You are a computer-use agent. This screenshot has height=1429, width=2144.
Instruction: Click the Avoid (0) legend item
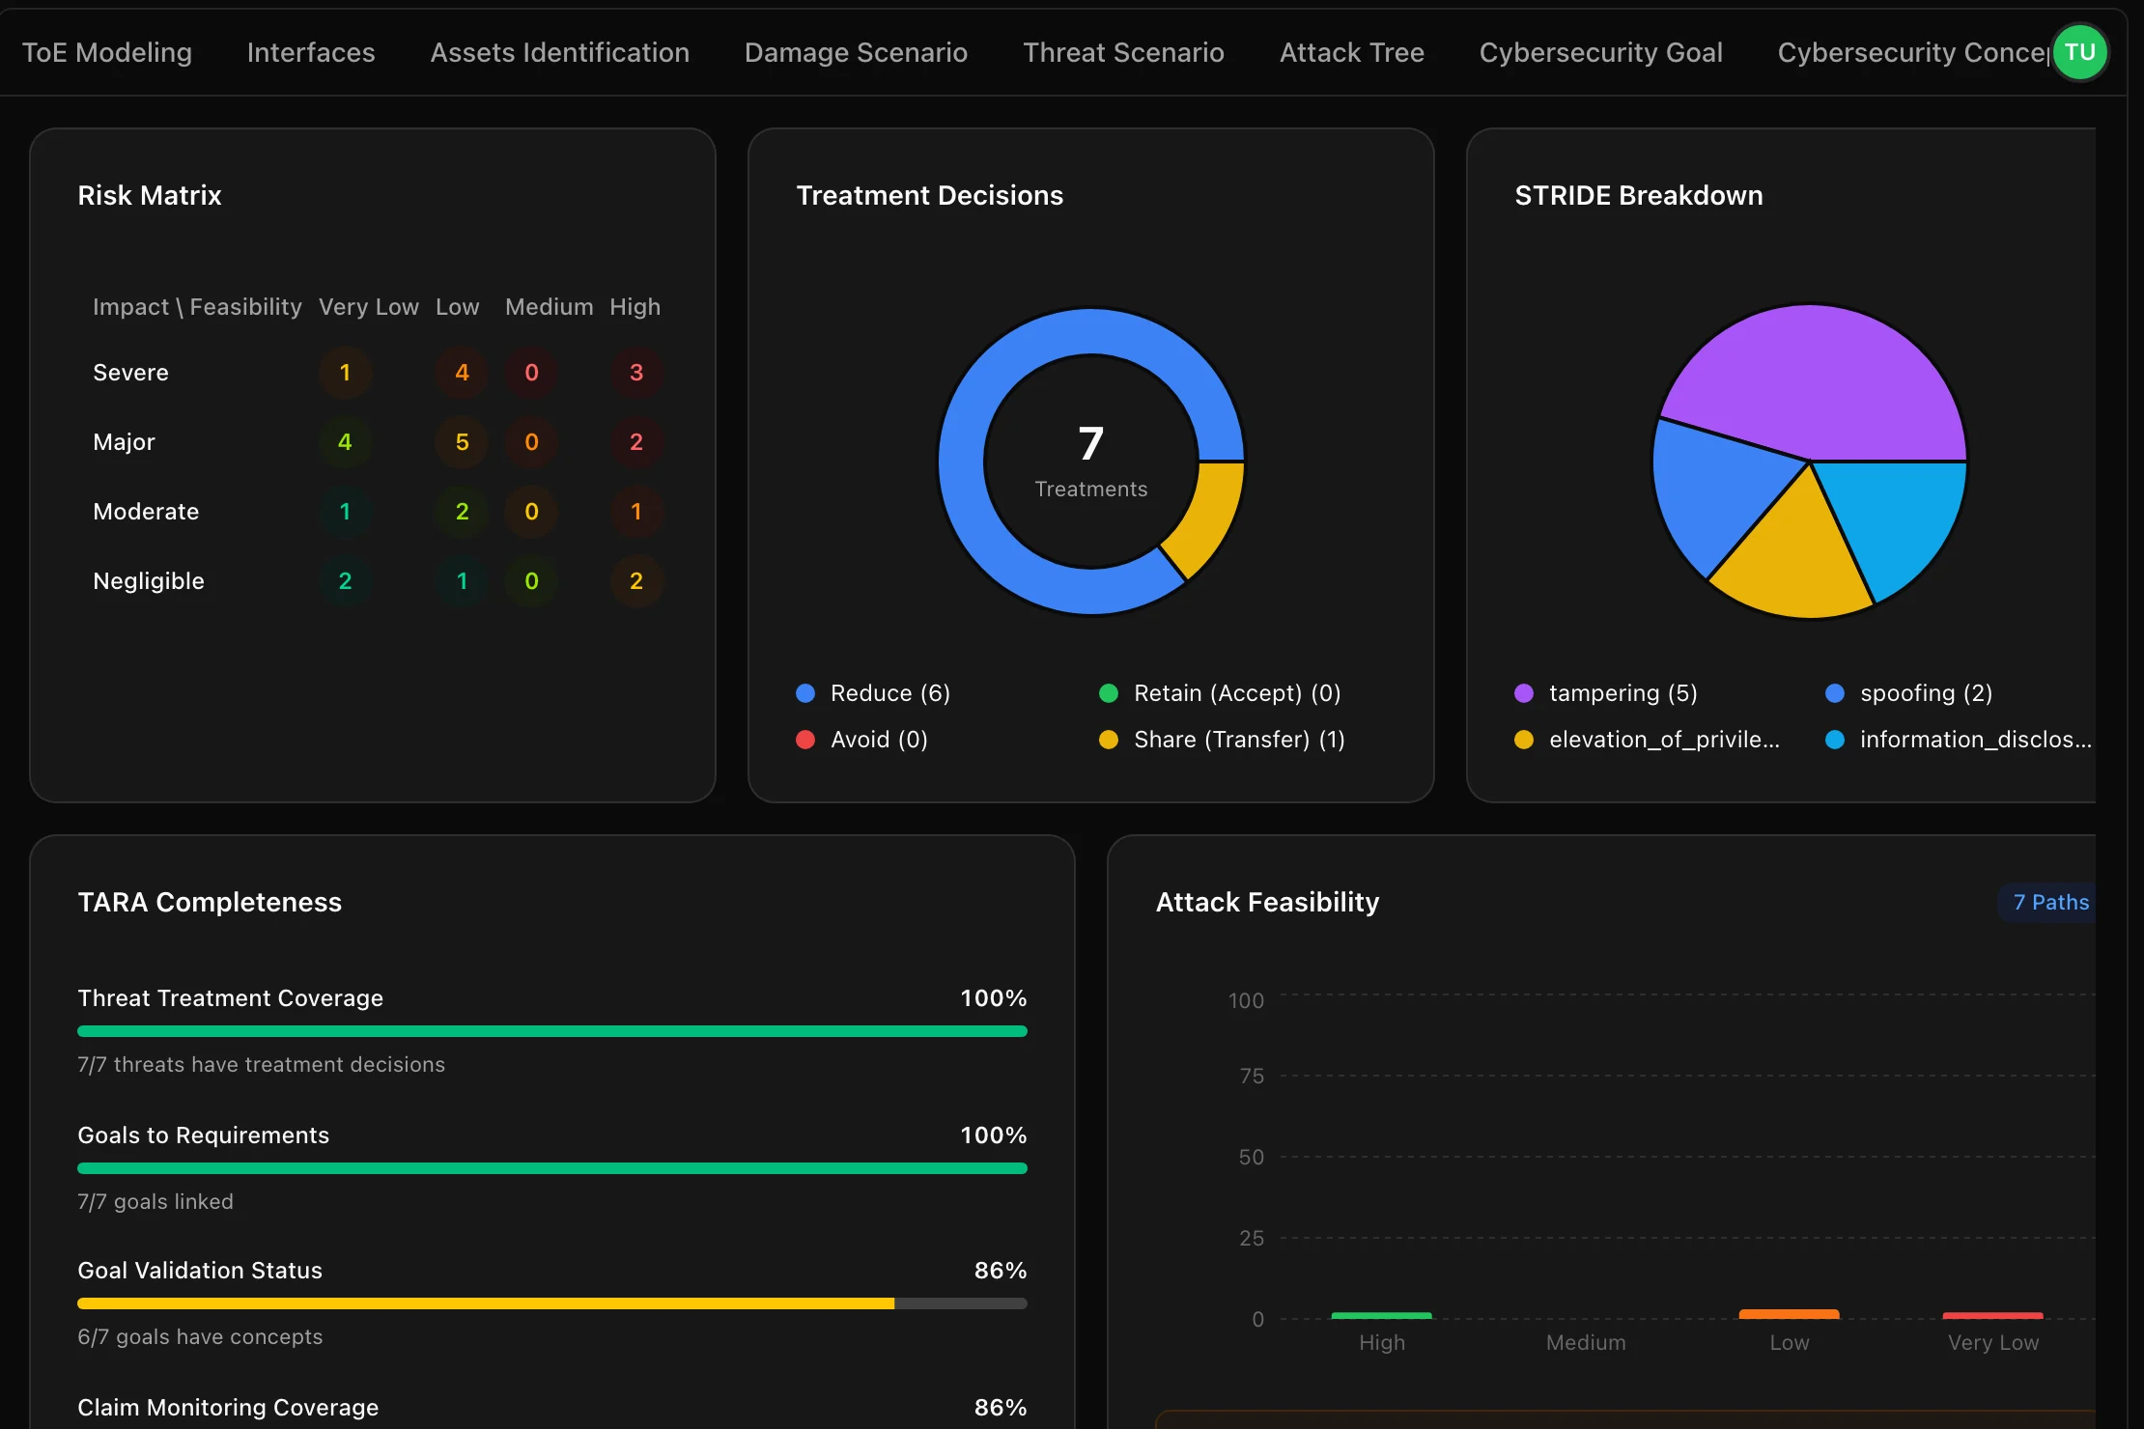(x=861, y=740)
